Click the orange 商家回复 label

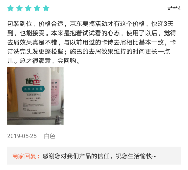[26, 156]
